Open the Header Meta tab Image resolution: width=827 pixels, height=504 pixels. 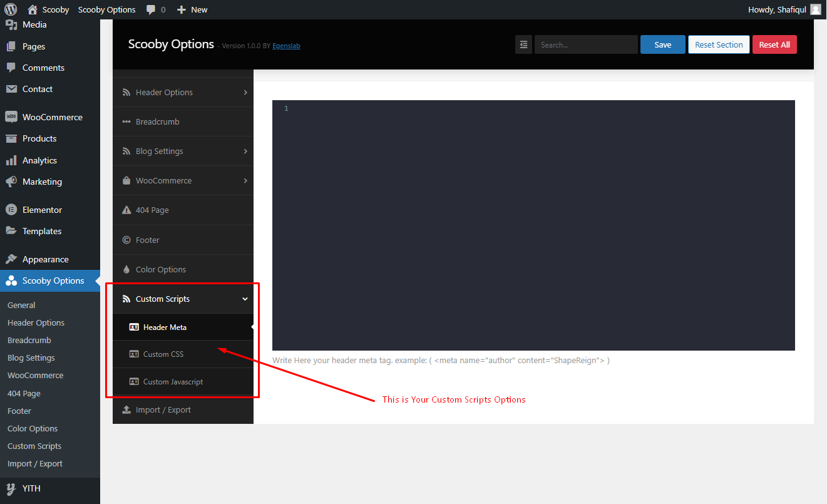click(183, 327)
